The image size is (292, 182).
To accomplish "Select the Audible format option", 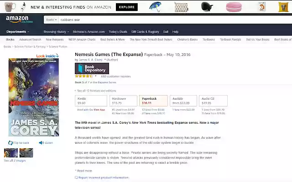I will (183, 101).
